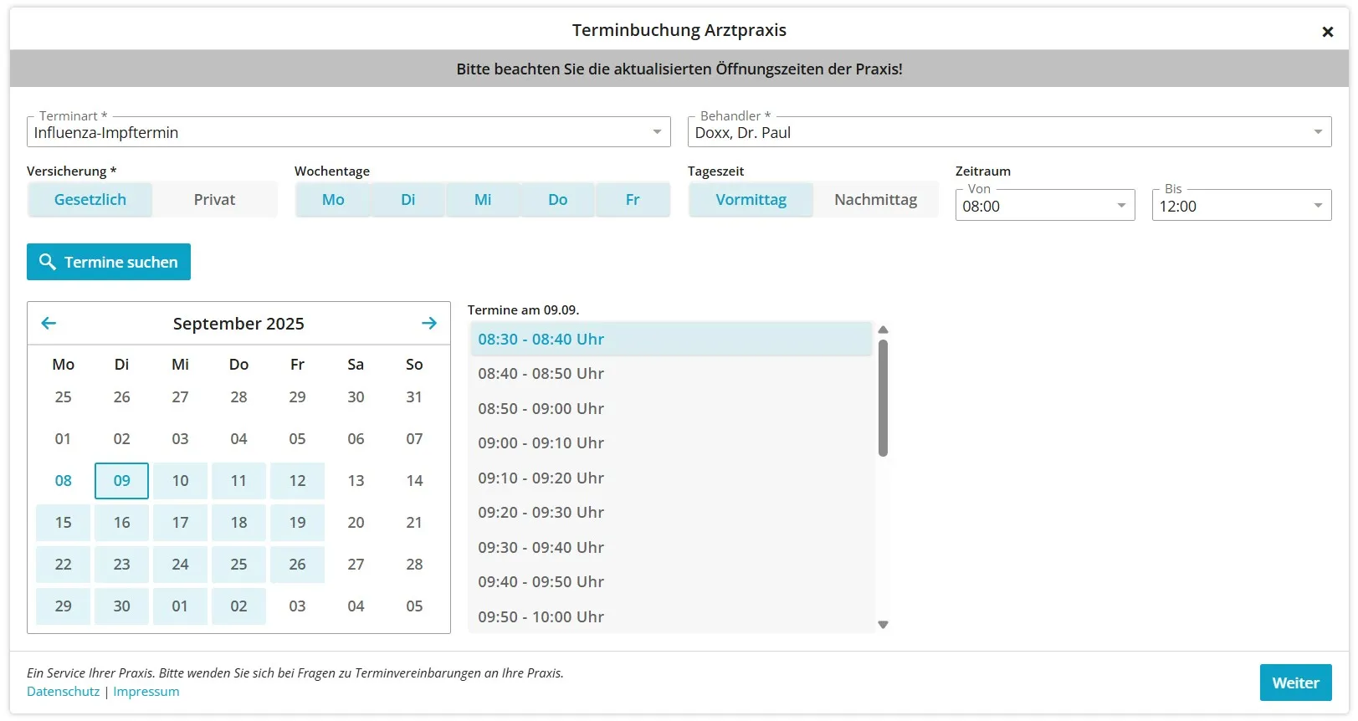Go to previous month with left arrow
Viewport: 1358px width, 721px height.
49,324
